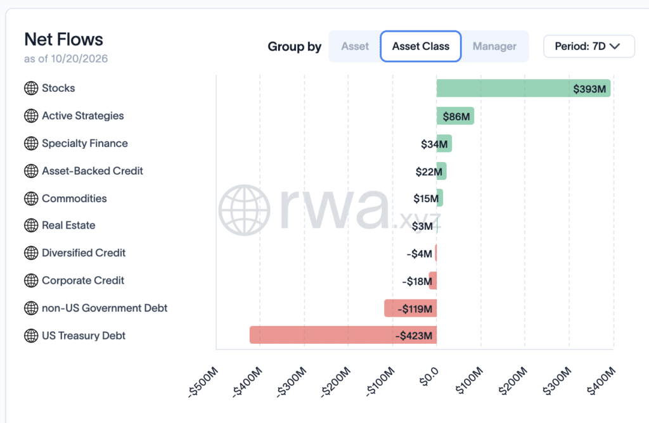Click the globe icon beside Active Strategies
649x423 pixels.
pos(31,116)
